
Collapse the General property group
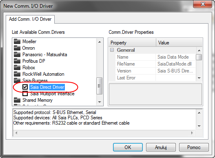[112, 50]
